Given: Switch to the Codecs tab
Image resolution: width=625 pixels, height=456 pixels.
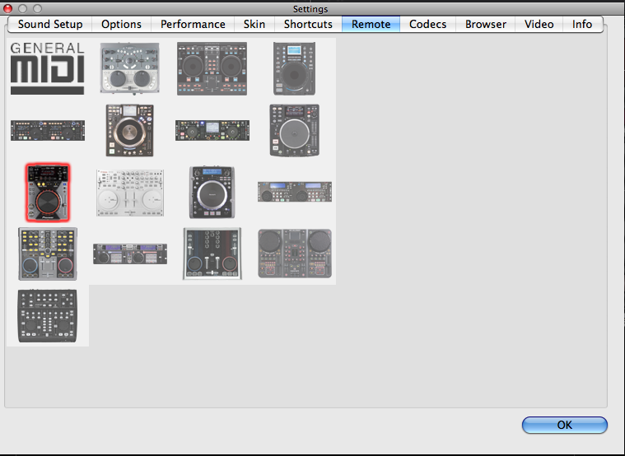Looking at the screenshot, I should pos(427,24).
